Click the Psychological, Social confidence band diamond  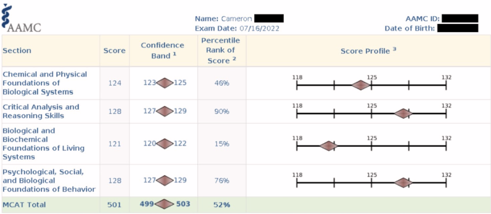coord(165,180)
